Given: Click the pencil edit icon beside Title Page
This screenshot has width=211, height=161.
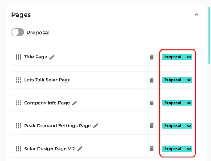Looking at the screenshot, I should point(52,57).
